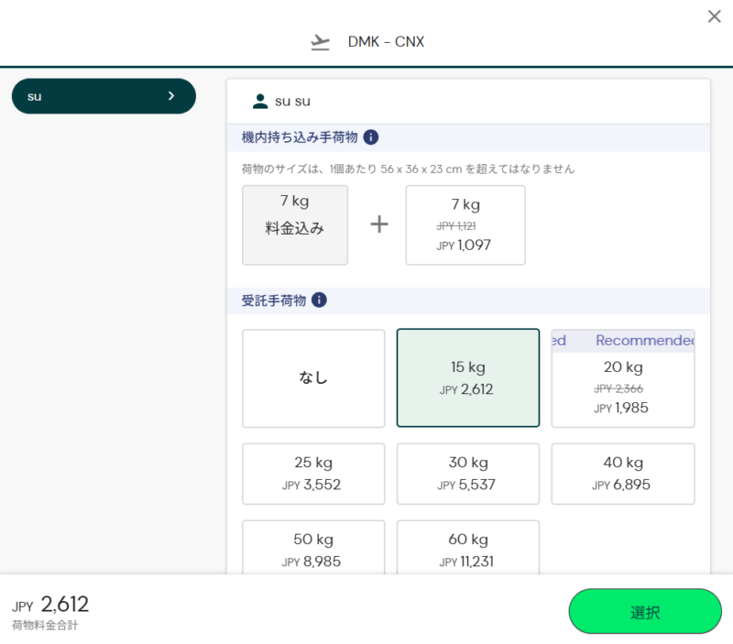Open carry-on baggage info icon
Viewport: 733px width, 644px height.
(371, 137)
